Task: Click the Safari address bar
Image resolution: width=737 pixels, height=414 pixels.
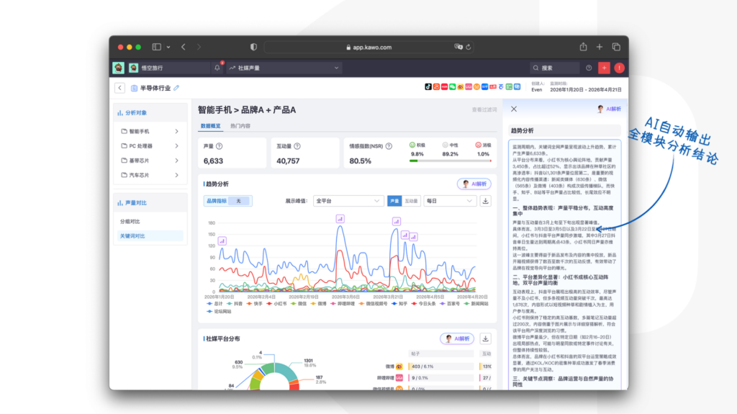Action: coord(369,47)
